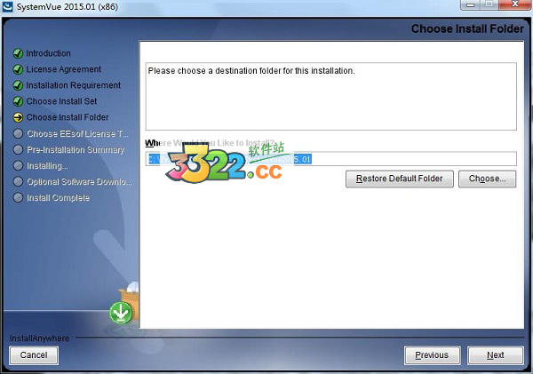This screenshot has height=374, width=533.
Task: Click the yellow arrow icon for Choose Install Folder
Action: [18, 117]
